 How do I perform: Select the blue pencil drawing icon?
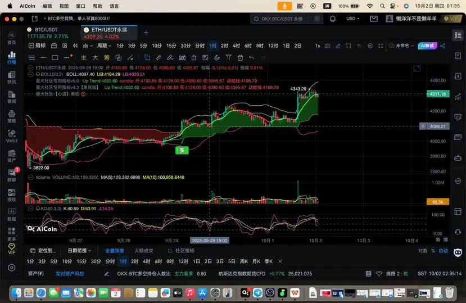pos(338,46)
